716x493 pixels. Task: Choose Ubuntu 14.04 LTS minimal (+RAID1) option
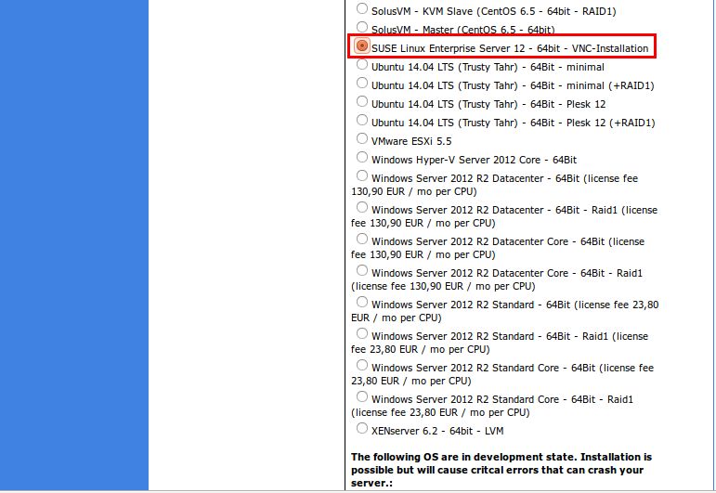tap(361, 83)
